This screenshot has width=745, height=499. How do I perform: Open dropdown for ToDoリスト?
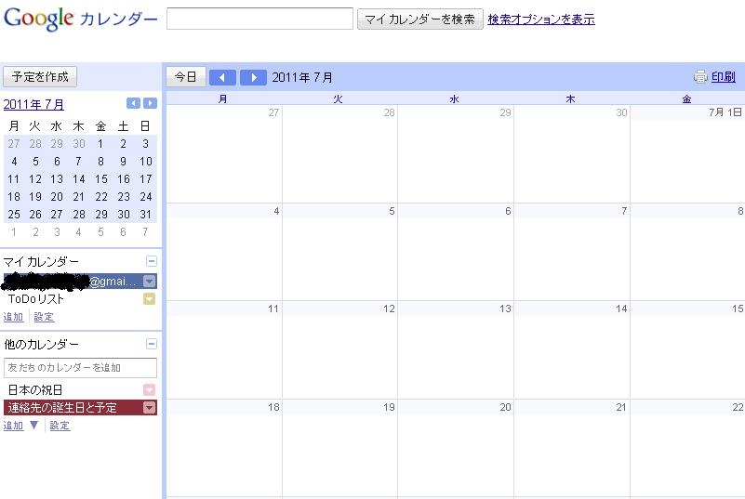pyautogui.click(x=149, y=298)
